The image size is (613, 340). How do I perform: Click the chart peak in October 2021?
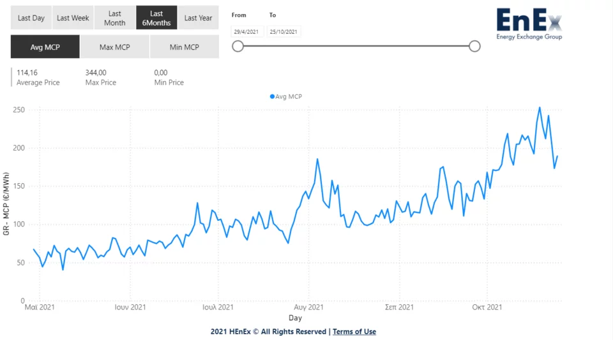tap(540, 107)
